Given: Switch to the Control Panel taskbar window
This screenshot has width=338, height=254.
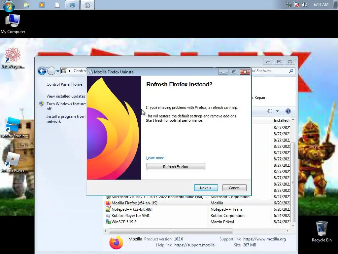Looking at the screenshot, I should pyautogui.click(x=72, y=5).
